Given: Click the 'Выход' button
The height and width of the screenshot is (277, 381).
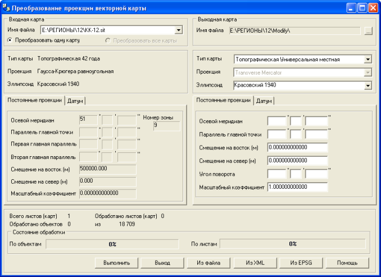Looking at the screenshot, I should 162,262.
